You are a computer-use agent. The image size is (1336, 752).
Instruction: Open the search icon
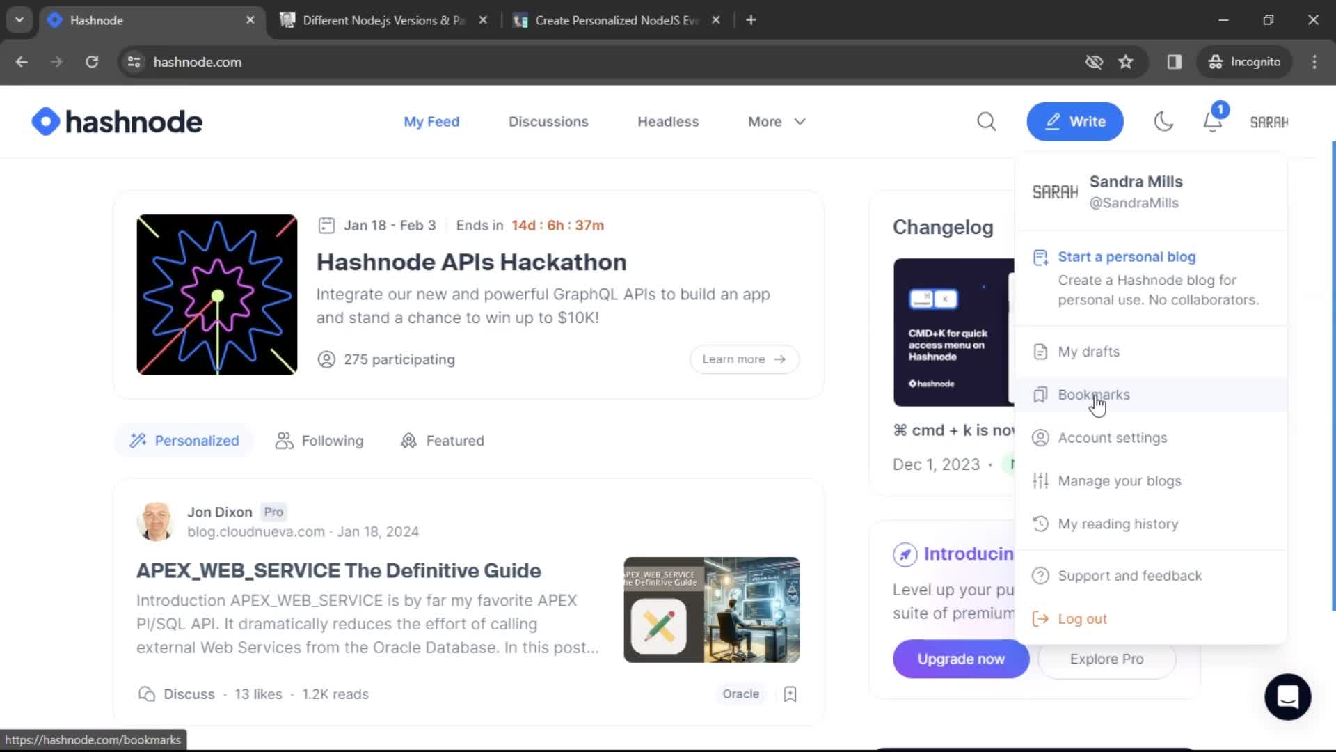[987, 121]
